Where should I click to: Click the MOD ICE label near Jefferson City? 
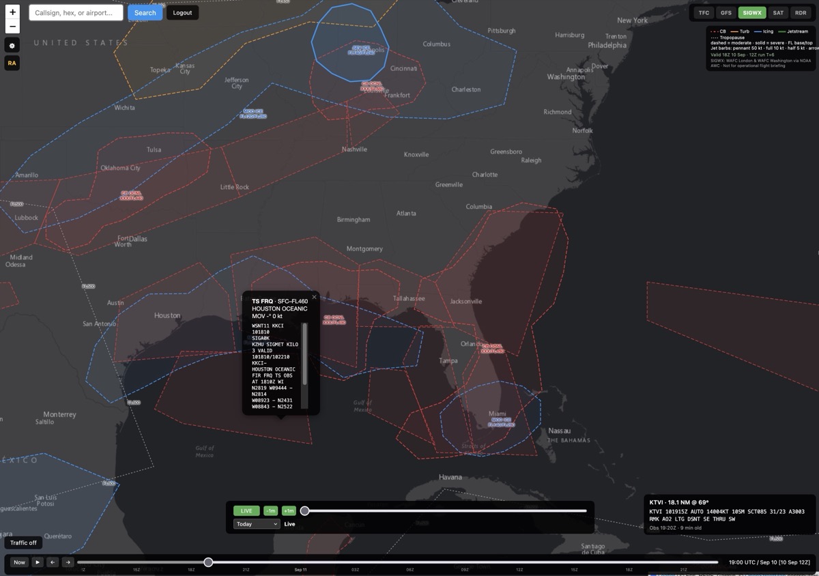pyautogui.click(x=253, y=114)
